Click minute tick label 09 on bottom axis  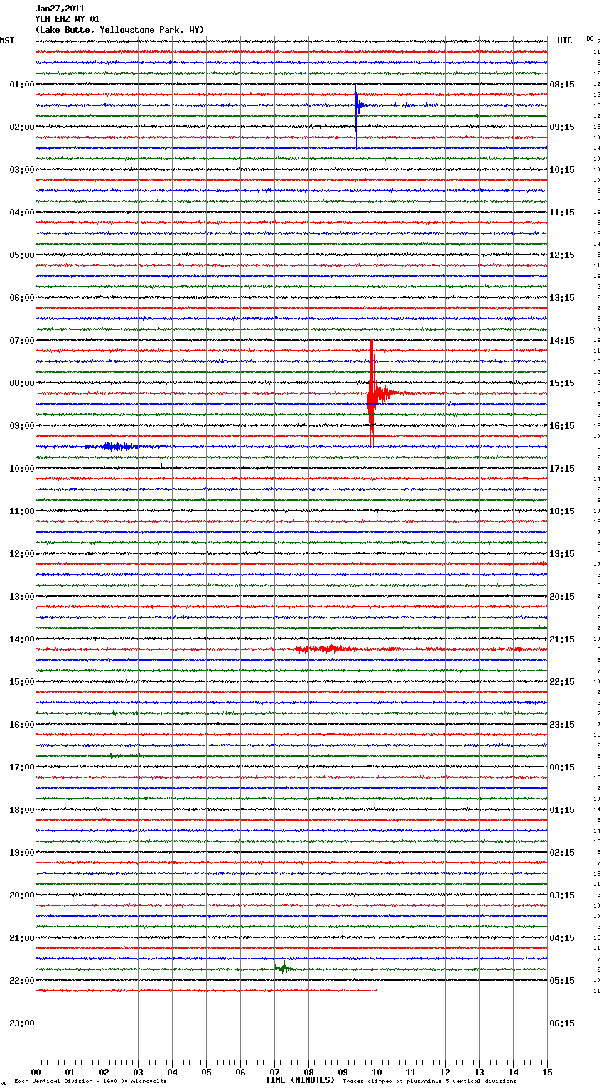pos(343,1072)
